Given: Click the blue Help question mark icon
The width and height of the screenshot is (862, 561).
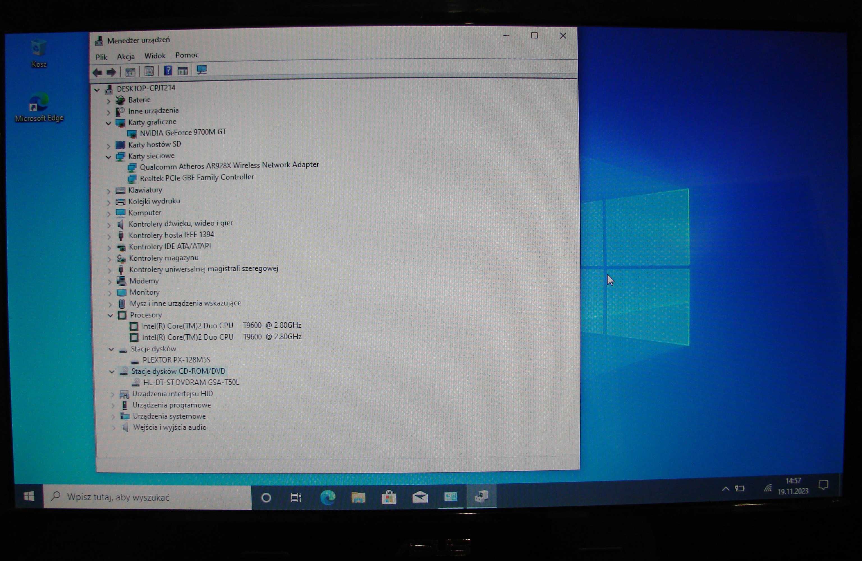Looking at the screenshot, I should coord(168,71).
